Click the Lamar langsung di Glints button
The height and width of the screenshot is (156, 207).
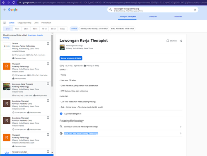click(71, 58)
